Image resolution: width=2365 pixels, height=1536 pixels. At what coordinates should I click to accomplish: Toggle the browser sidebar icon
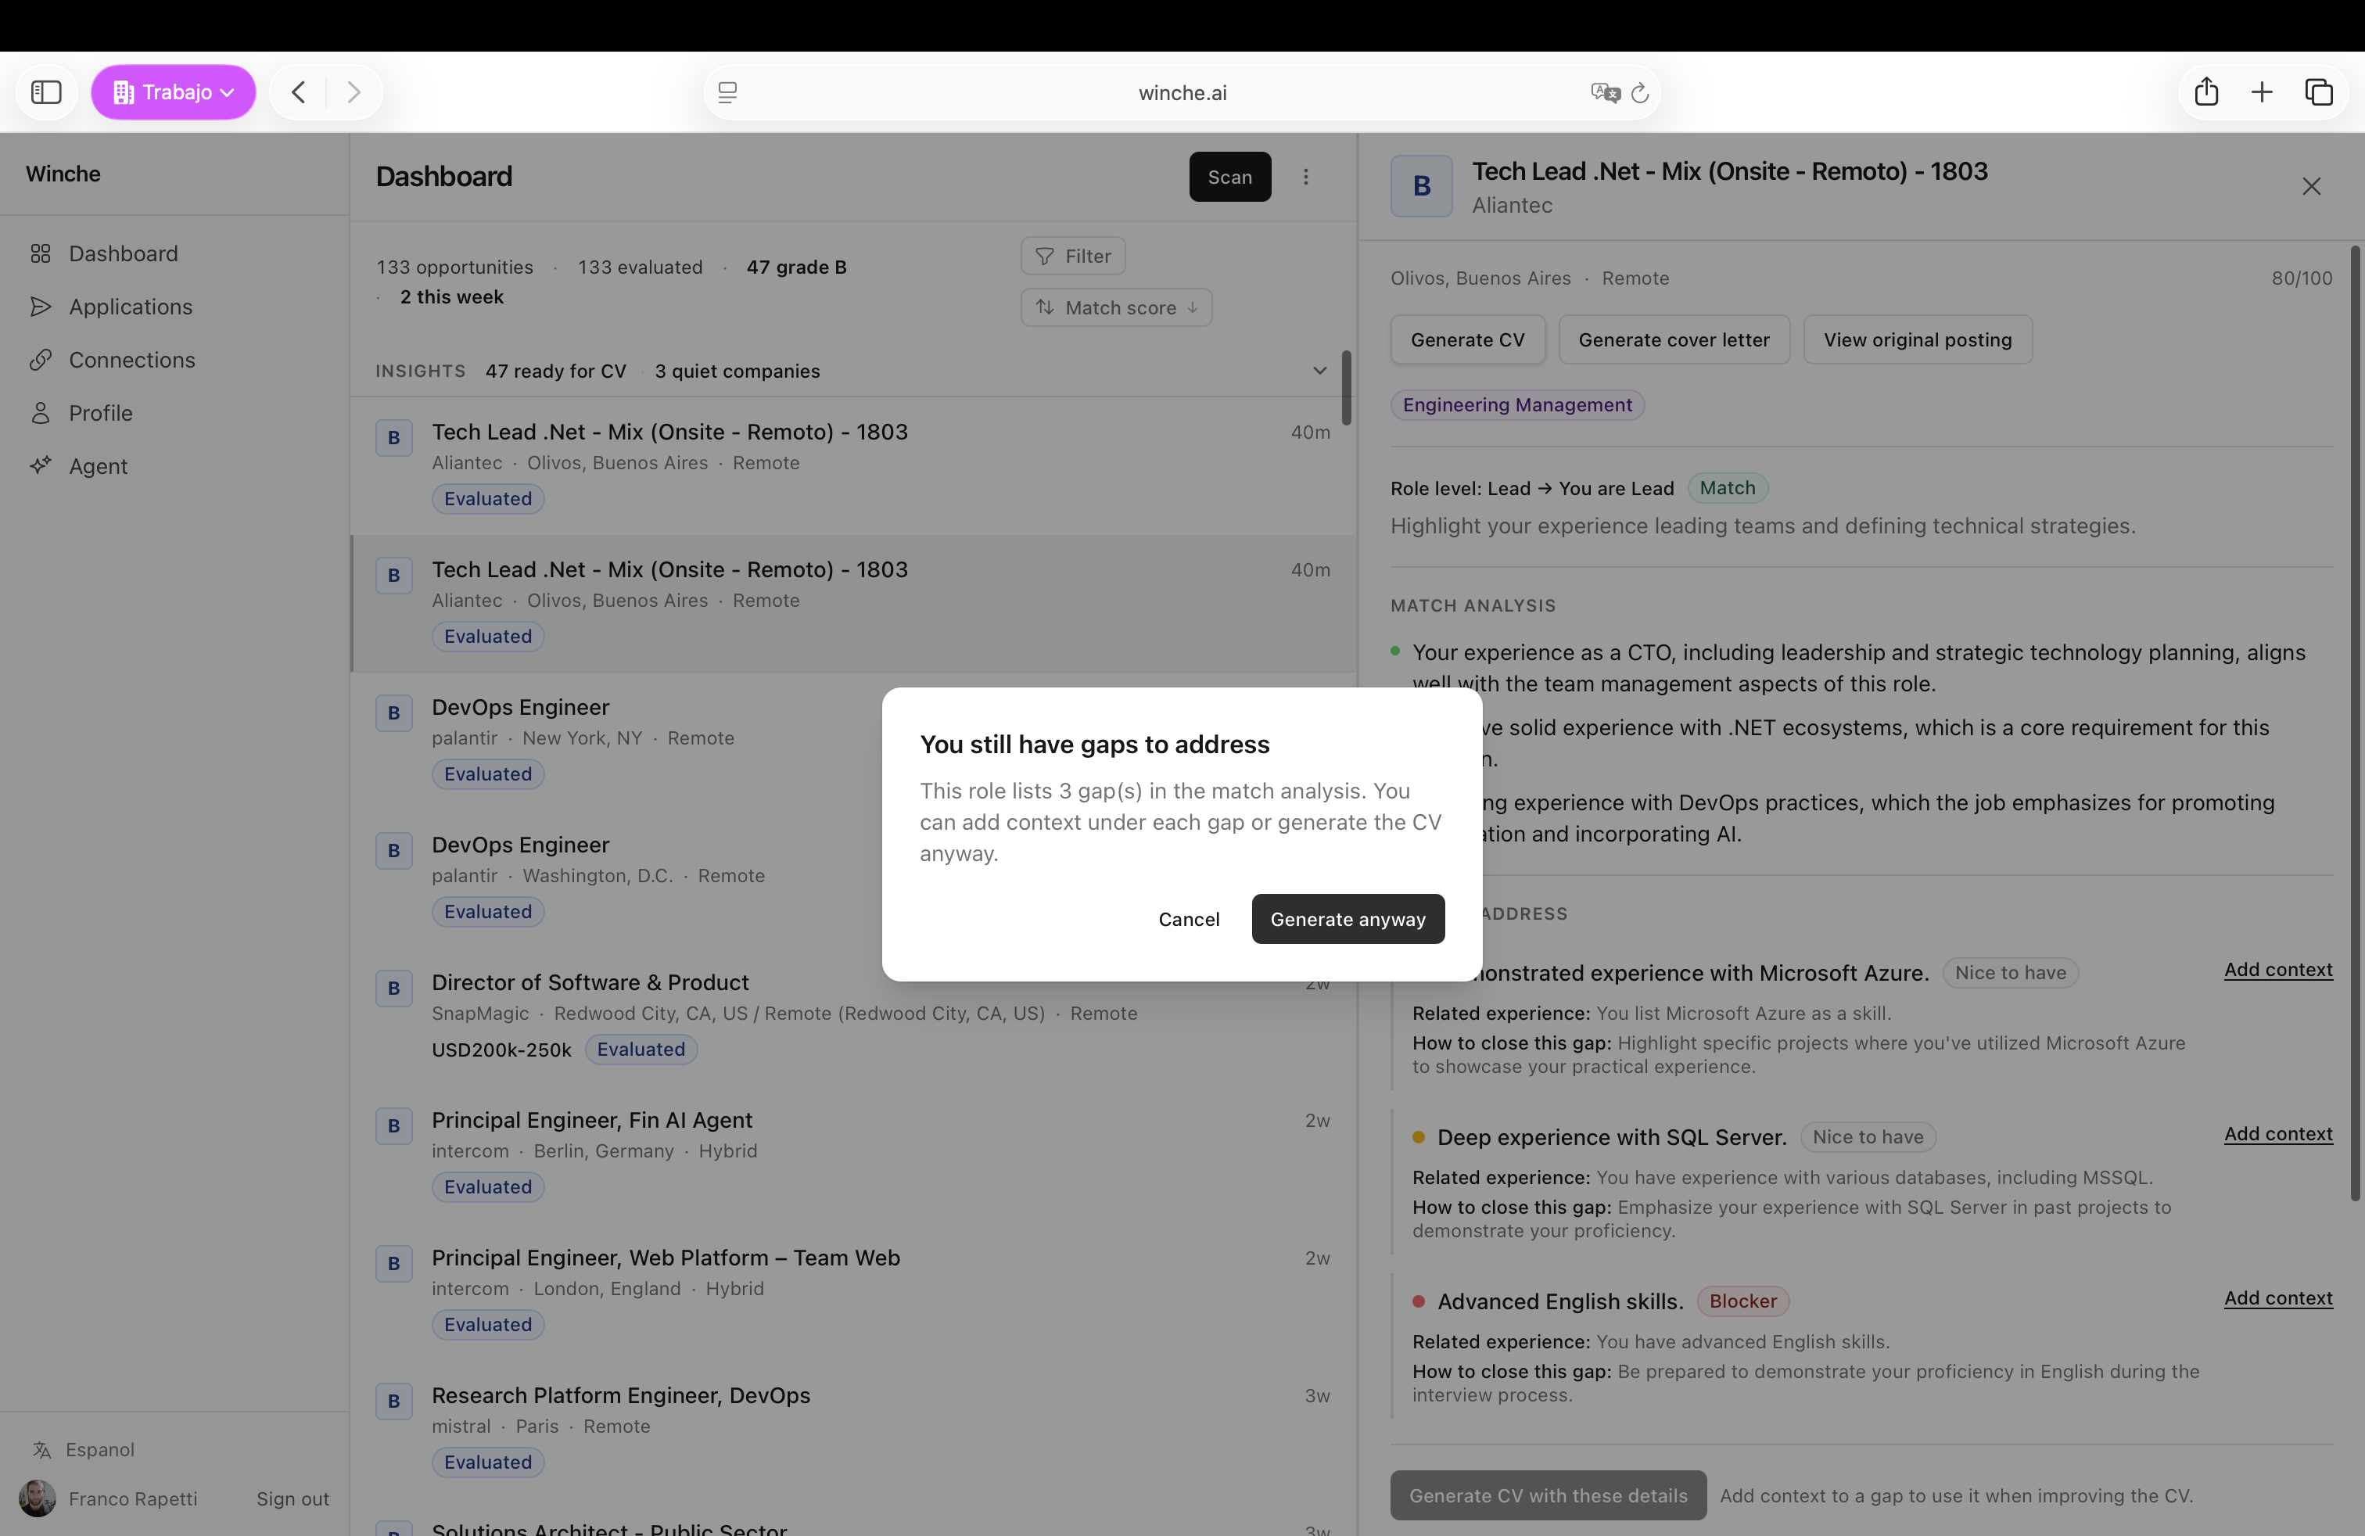(45, 92)
